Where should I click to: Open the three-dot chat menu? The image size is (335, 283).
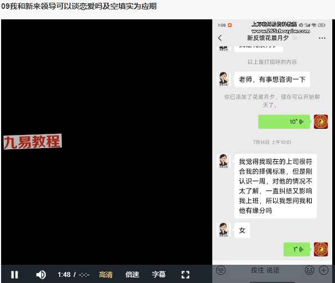(322, 38)
